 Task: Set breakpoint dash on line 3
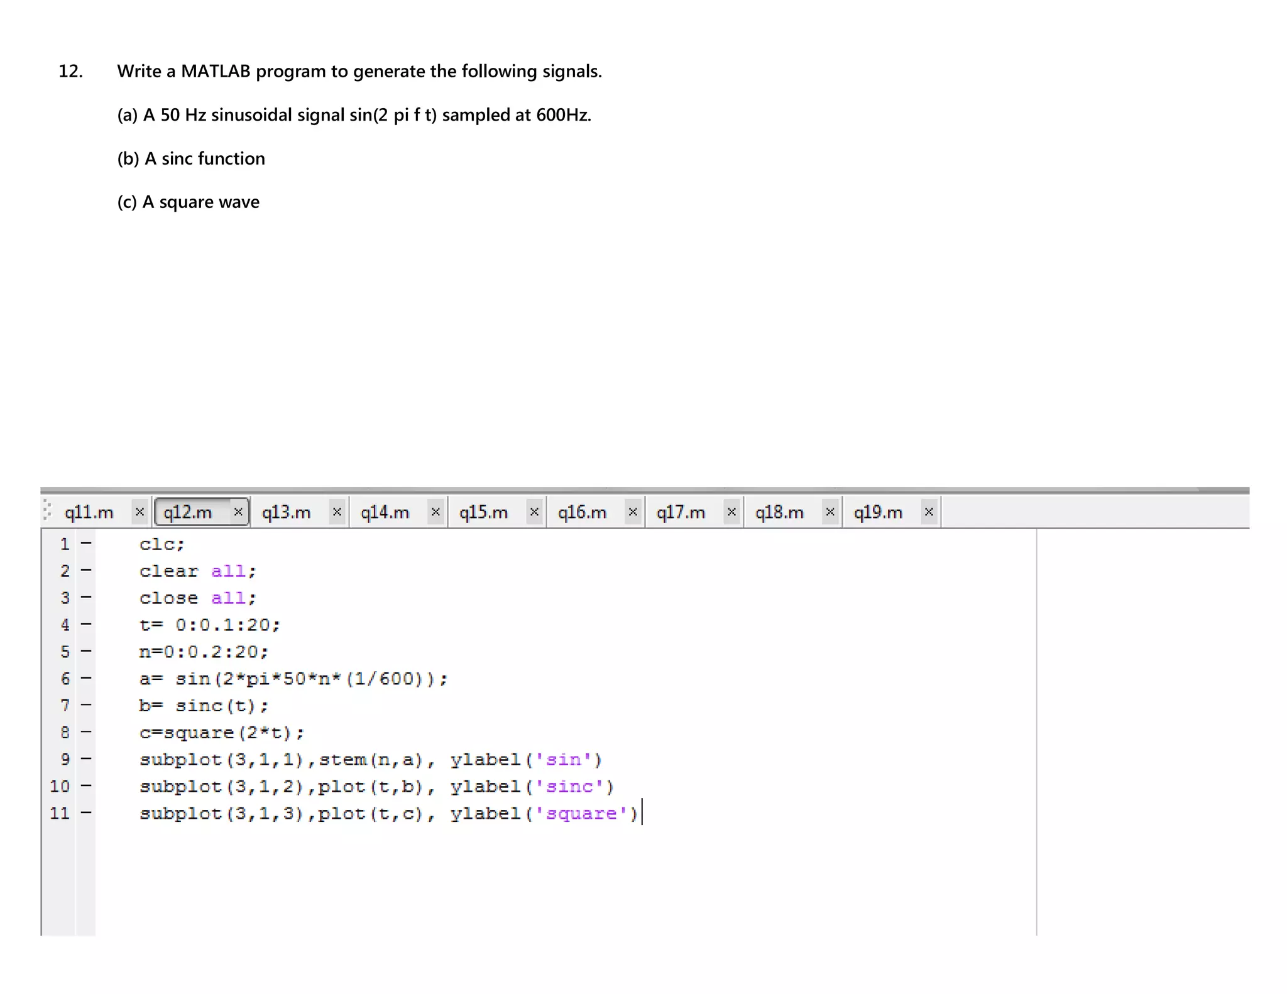pos(86,597)
